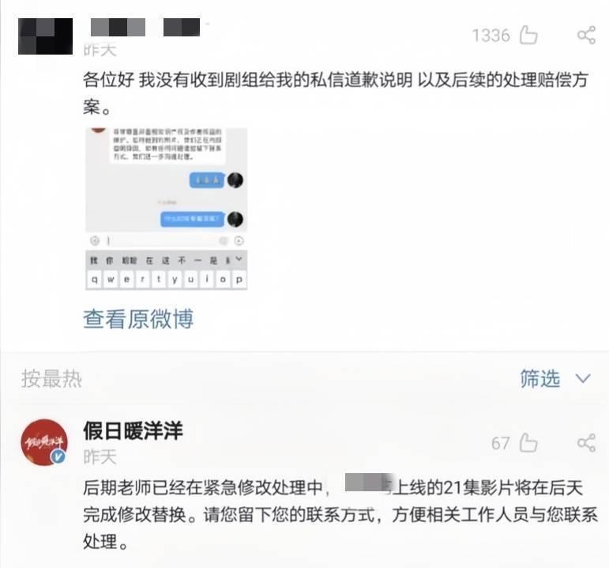Click the 昨天 timestamp under 假日暖洋洋
The height and width of the screenshot is (568, 609).
tap(100, 456)
